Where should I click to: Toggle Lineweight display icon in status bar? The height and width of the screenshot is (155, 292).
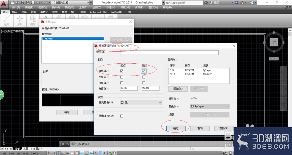pos(96,153)
